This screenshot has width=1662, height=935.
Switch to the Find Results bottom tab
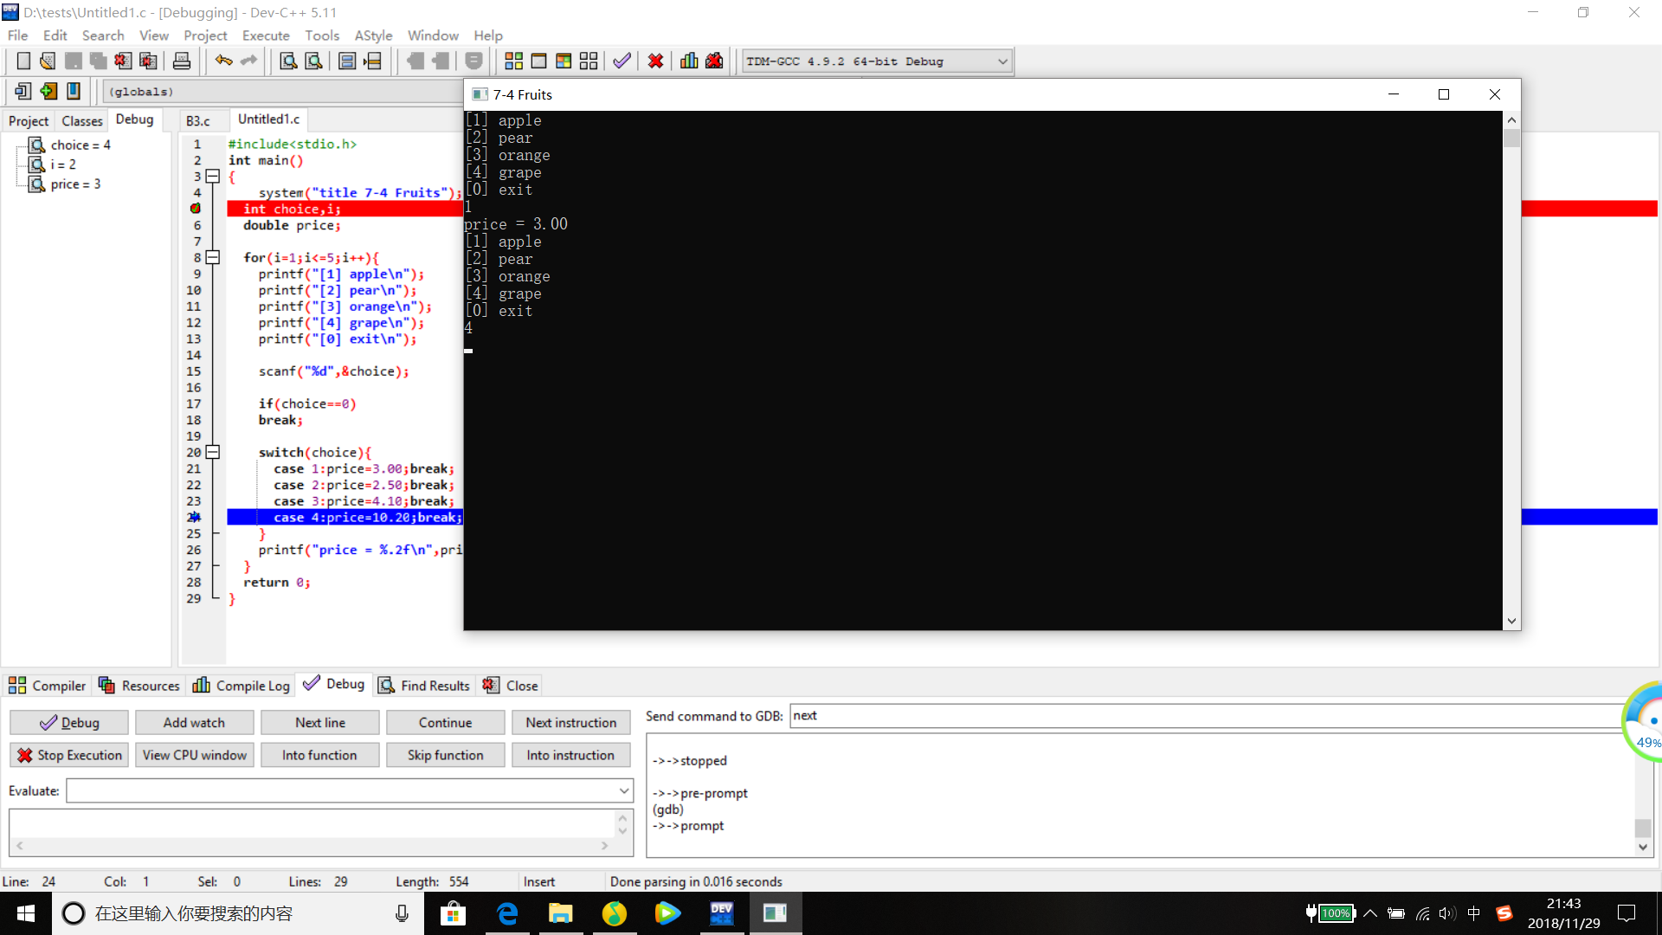(424, 685)
